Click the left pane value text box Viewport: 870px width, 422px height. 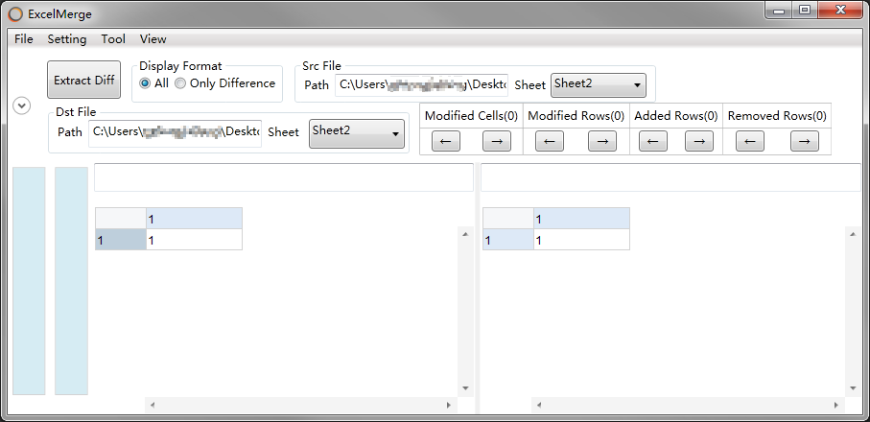click(x=284, y=177)
